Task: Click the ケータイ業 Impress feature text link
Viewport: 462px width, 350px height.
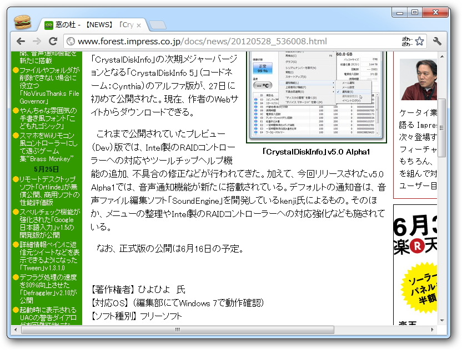Action: tap(418, 149)
